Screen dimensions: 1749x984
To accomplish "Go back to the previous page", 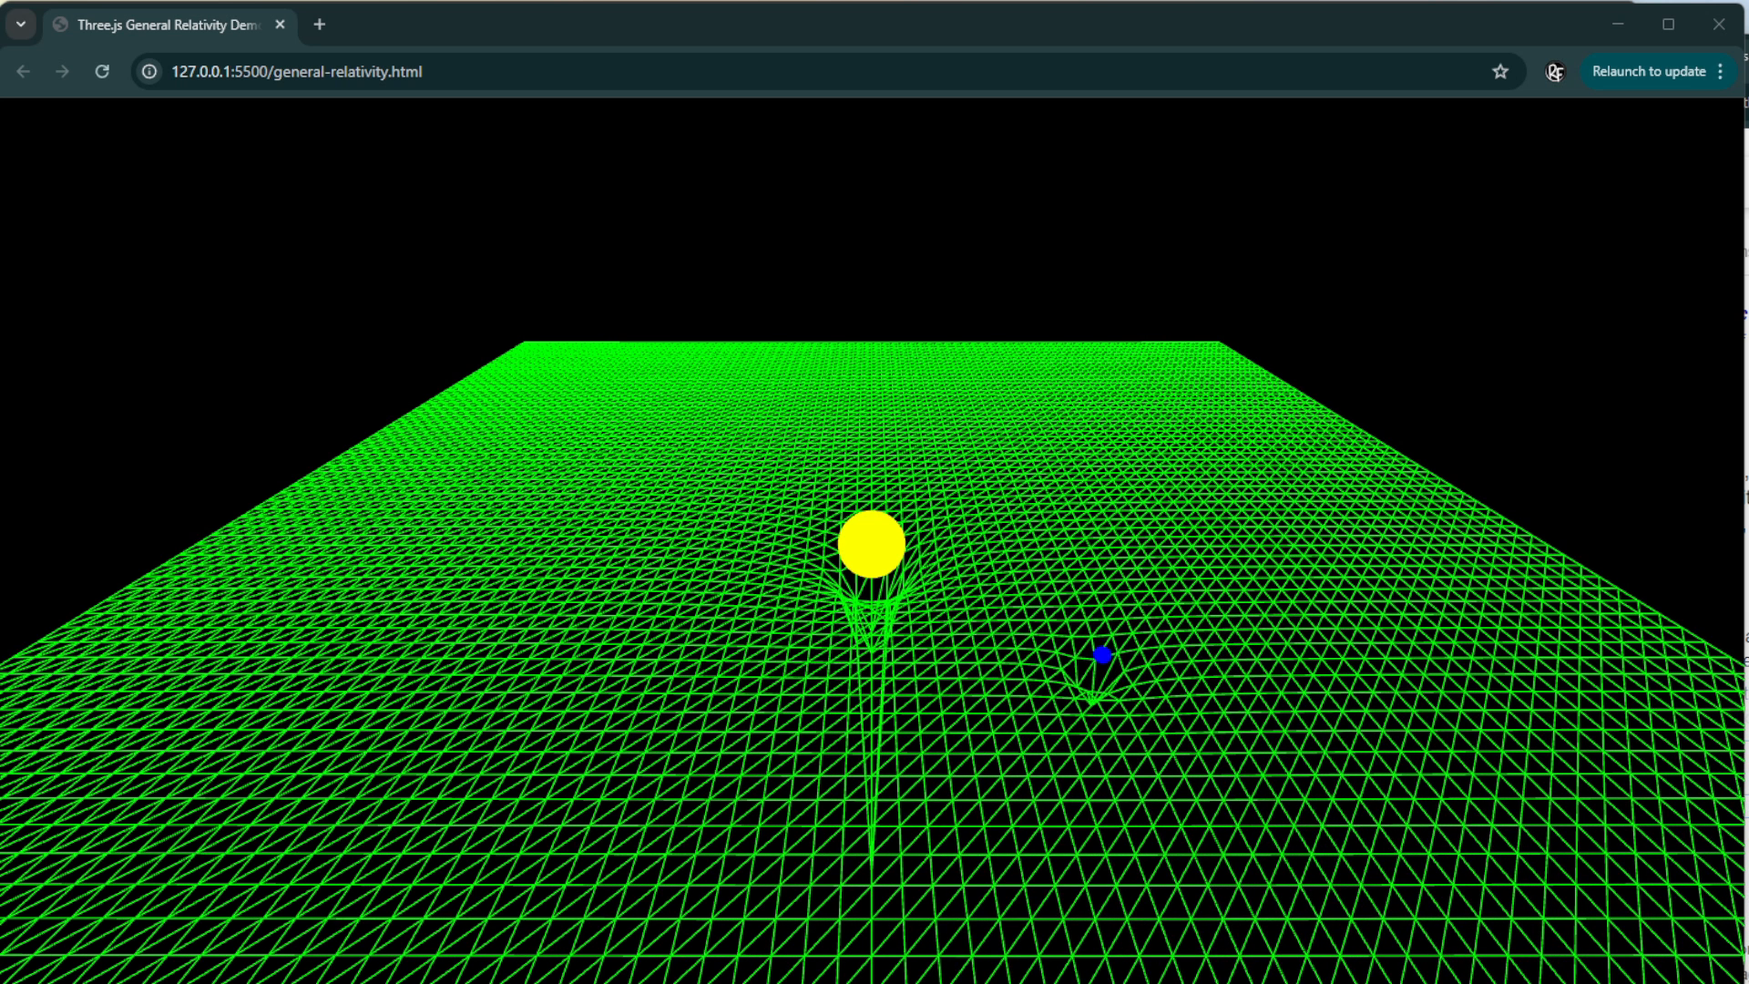I will pyautogui.click(x=24, y=71).
